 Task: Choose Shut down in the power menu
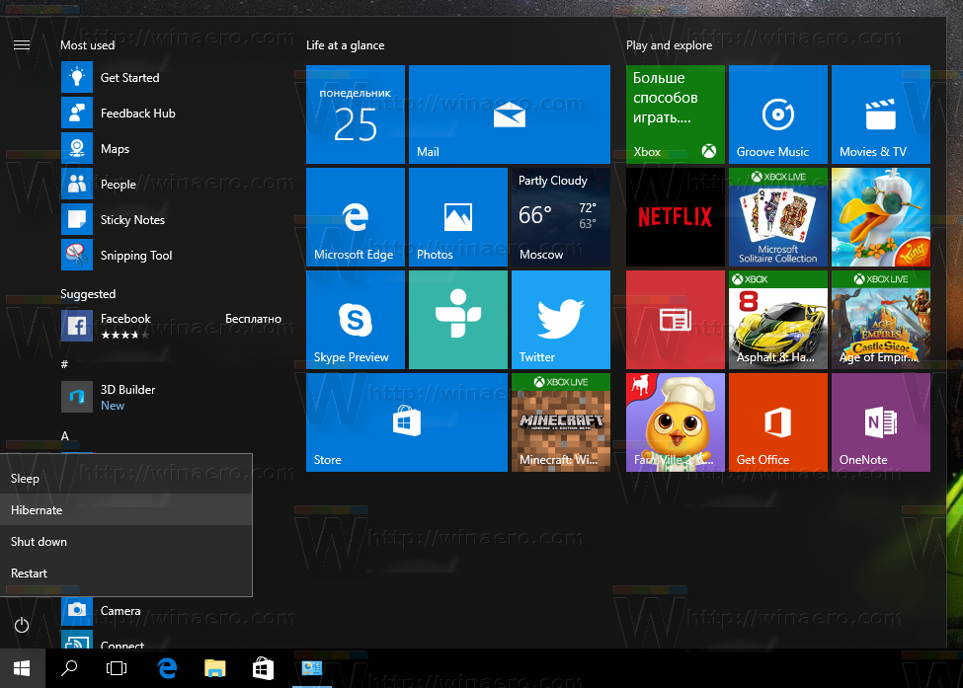pyautogui.click(x=125, y=541)
